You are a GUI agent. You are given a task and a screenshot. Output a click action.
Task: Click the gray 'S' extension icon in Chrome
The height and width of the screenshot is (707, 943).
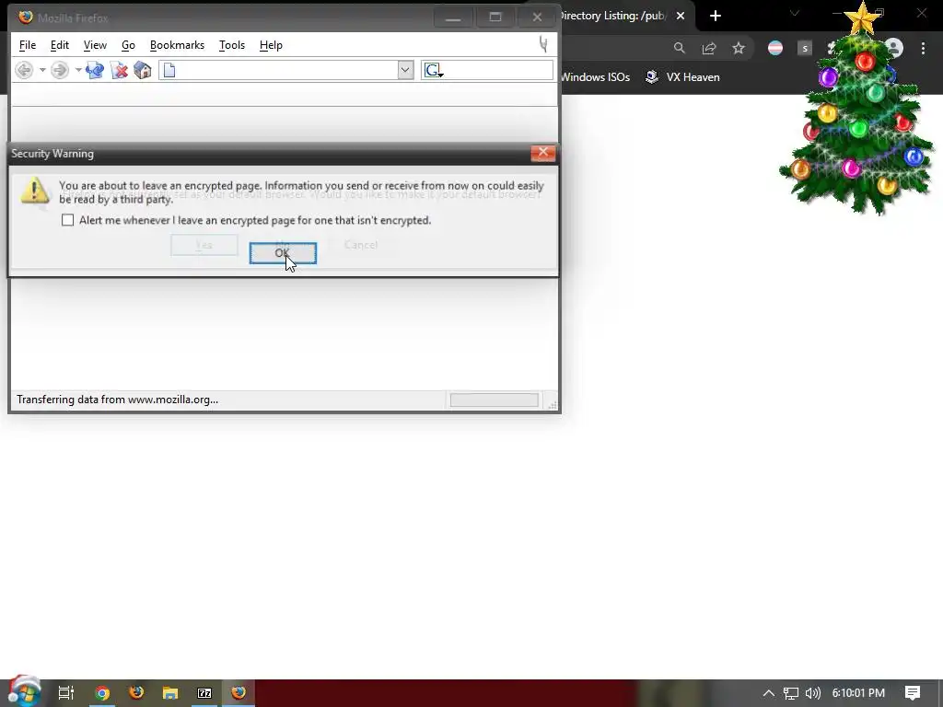[x=805, y=48]
